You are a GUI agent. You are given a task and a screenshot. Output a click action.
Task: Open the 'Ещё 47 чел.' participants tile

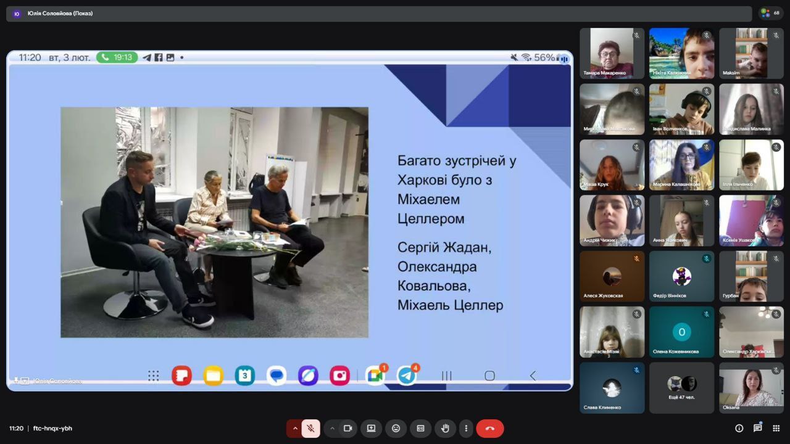click(x=681, y=387)
